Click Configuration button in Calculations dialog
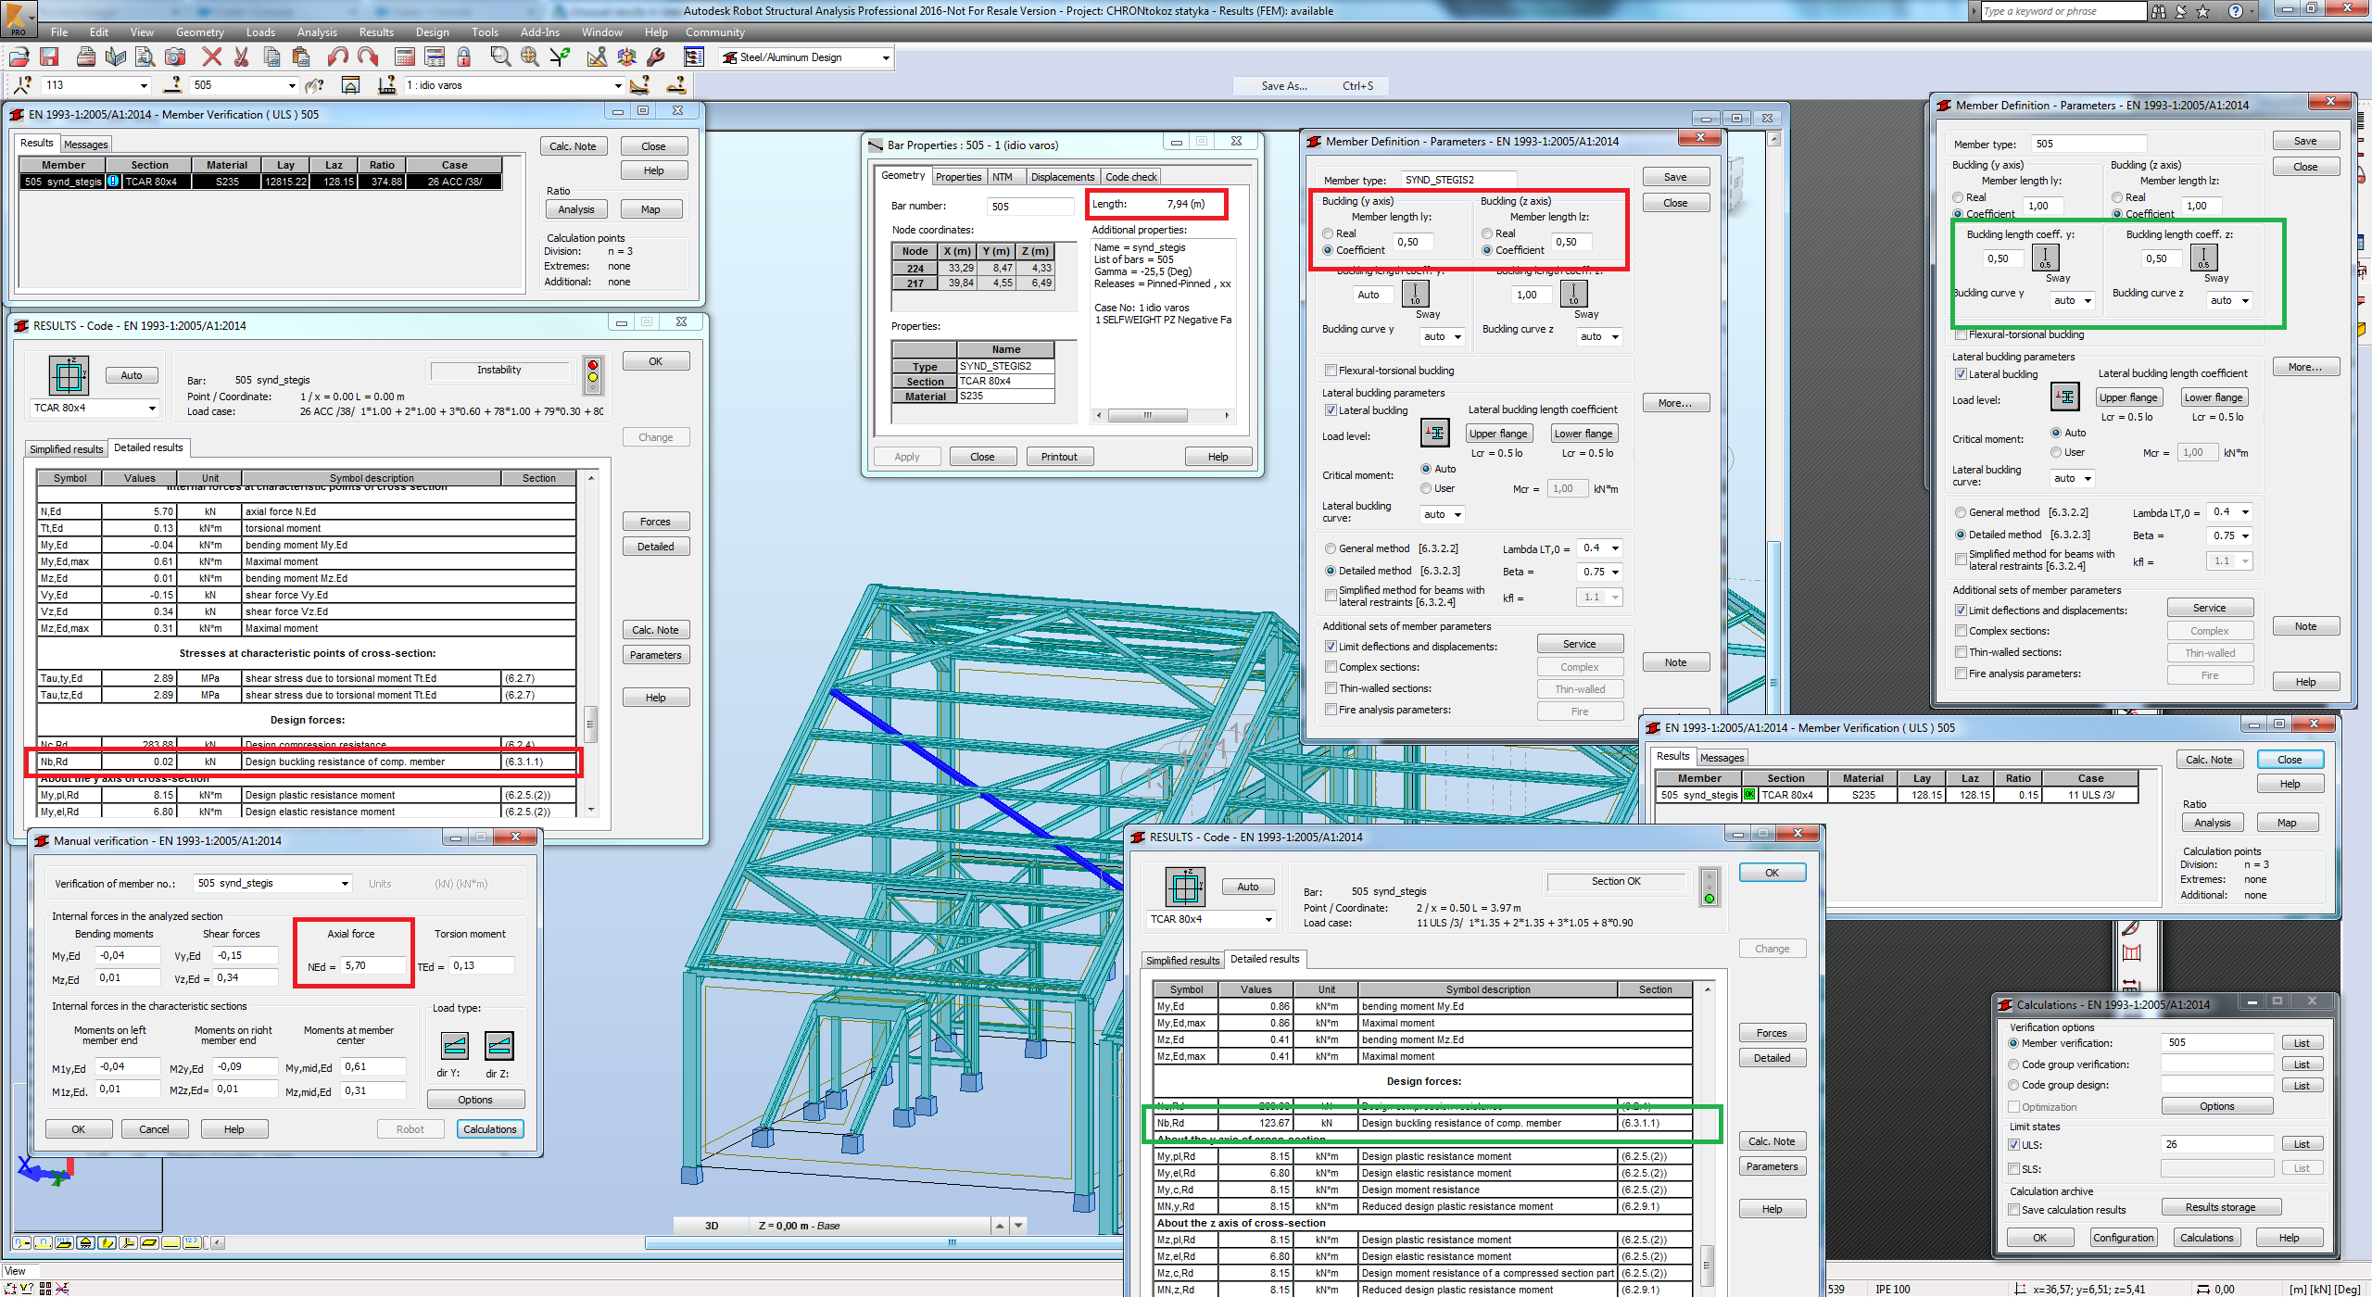Viewport: 2372px width, 1297px height. coord(2123,1238)
